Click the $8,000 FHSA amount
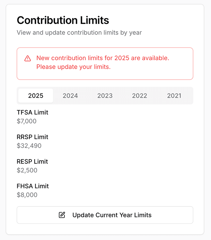 point(27,195)
